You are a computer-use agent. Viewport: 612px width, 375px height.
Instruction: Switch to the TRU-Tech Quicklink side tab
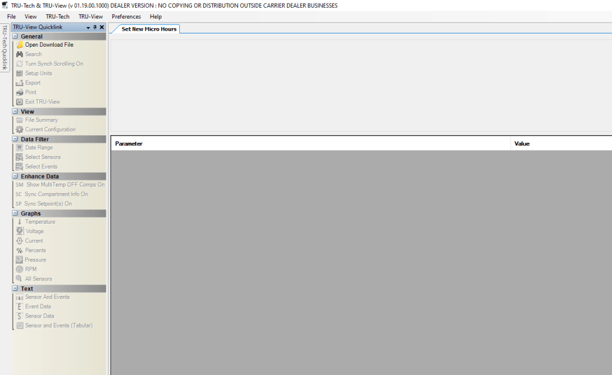[5, 48]
